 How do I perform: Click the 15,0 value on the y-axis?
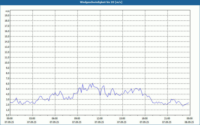tap(7, 36)
